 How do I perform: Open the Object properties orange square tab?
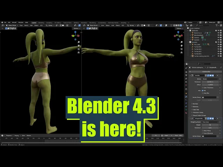(x=186, y=93)
